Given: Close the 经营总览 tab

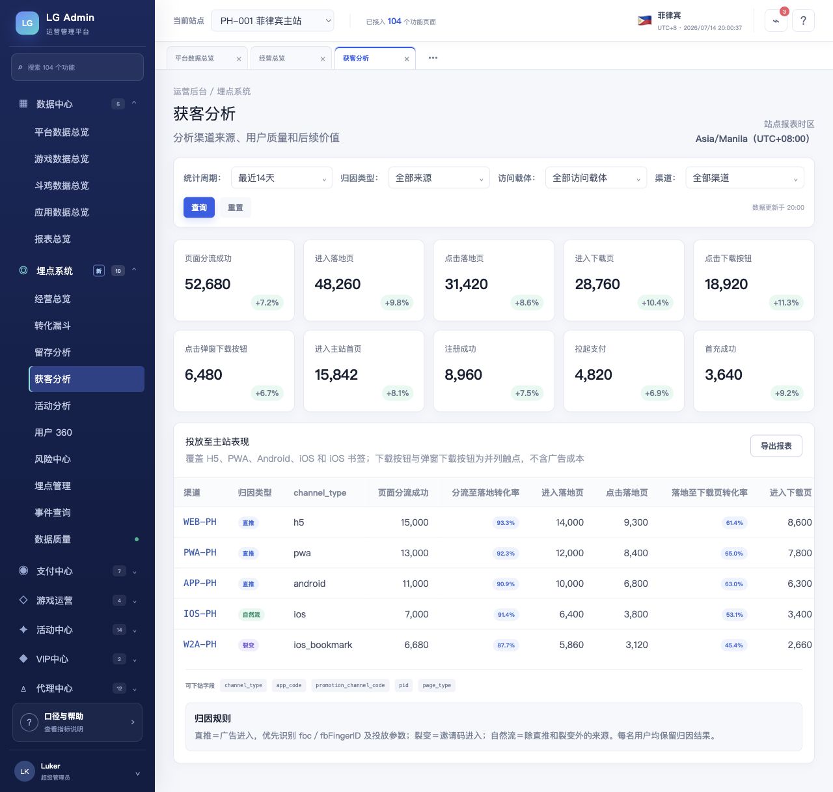Looking at the screenshot, I should [x=323, y=59].
